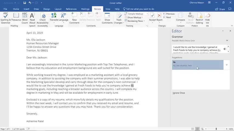The width and height of the screenshot is (234, 131).
Task: Switch to the References tab
Action: [x=71, y=9]
